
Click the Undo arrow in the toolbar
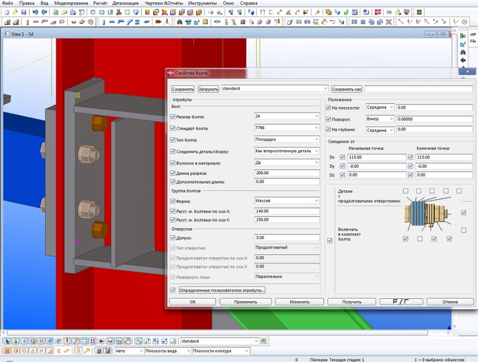coord(35,12)
